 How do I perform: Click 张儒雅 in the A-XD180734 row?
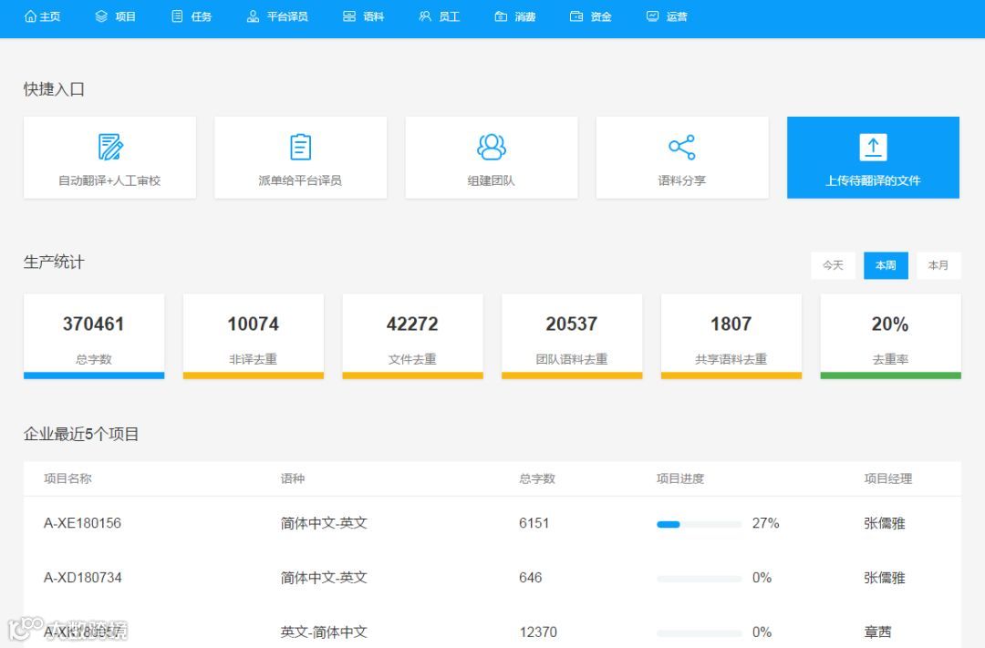(x=885, y=578)
